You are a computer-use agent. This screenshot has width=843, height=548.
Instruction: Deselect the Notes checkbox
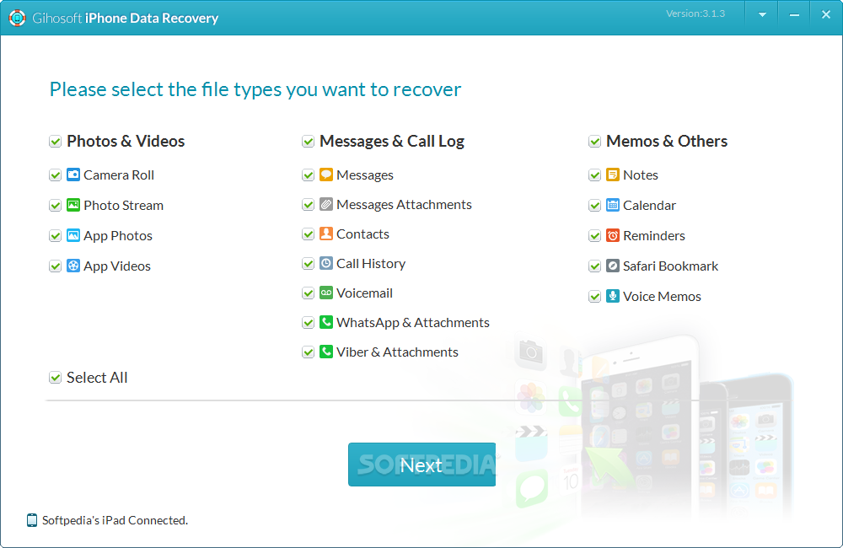click(594, 175)
